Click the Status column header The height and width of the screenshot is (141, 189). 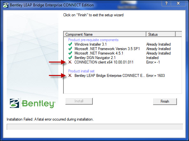[x=161, y=34]
